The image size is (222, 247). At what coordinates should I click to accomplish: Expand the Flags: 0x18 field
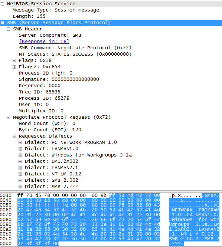click(14, 60)
